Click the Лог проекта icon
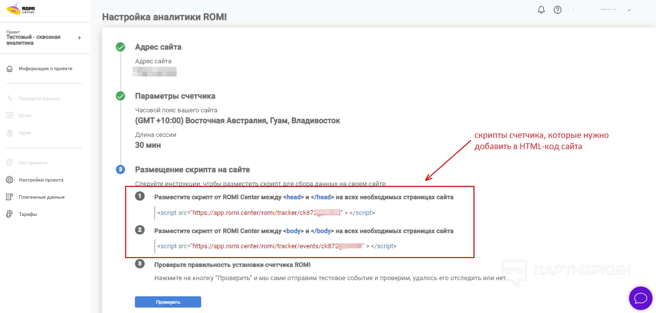656x313 pixels. coord(9,162)
